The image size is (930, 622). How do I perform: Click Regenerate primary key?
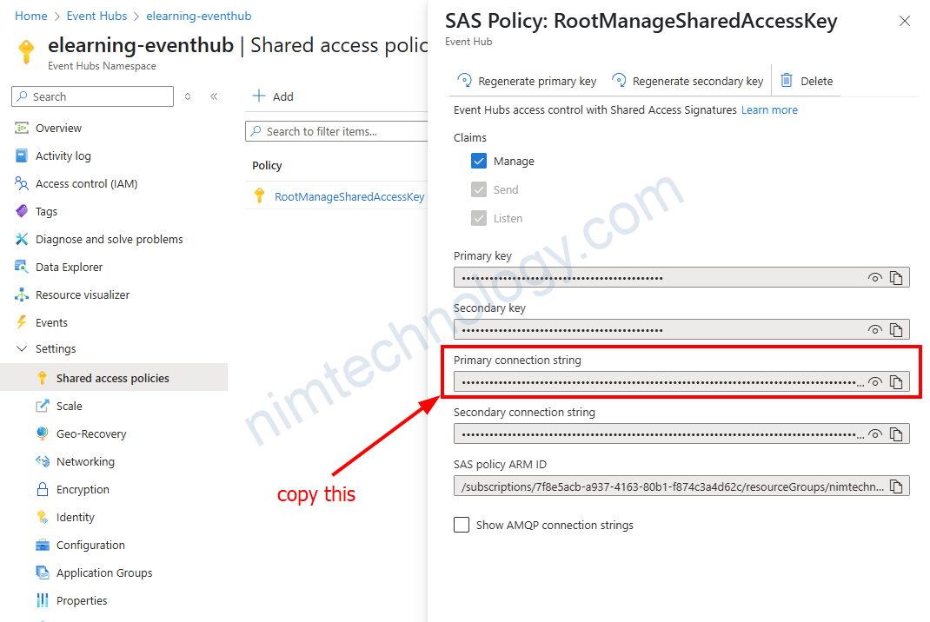point(527,81)
